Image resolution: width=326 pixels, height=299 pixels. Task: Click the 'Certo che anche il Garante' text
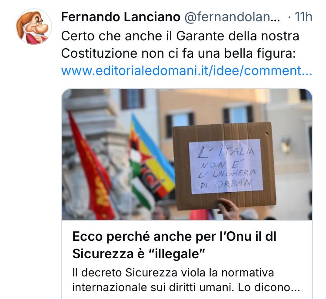point(180,36)
